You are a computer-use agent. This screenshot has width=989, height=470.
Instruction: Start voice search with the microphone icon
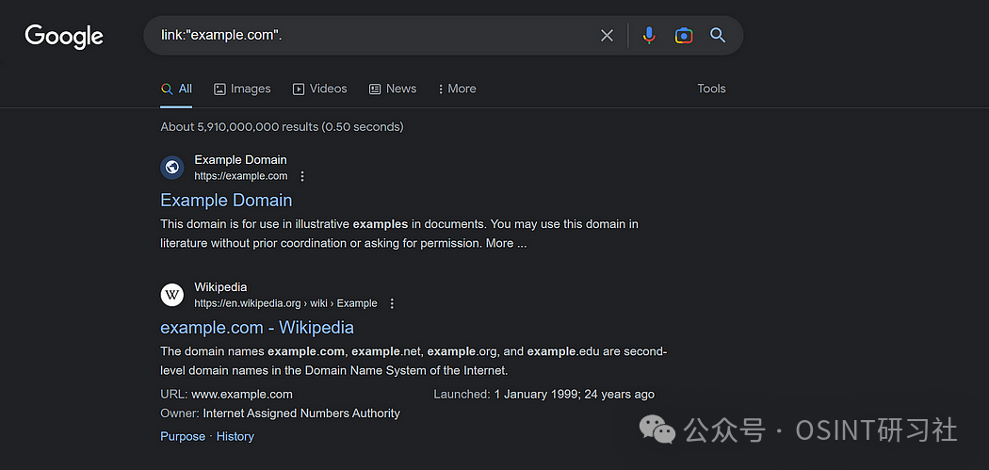tap(649, 36)
